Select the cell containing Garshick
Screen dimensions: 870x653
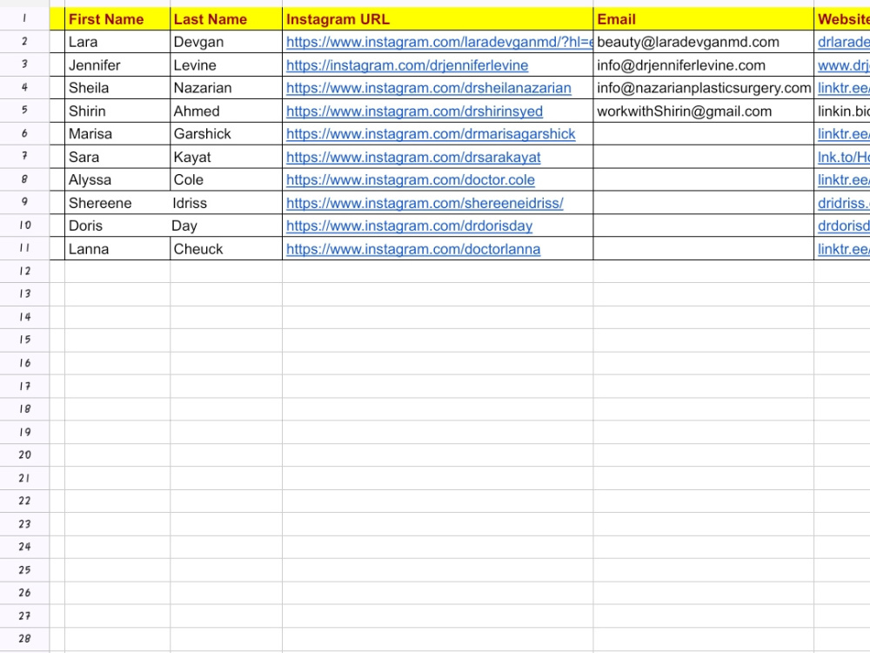tap(226, 134)
